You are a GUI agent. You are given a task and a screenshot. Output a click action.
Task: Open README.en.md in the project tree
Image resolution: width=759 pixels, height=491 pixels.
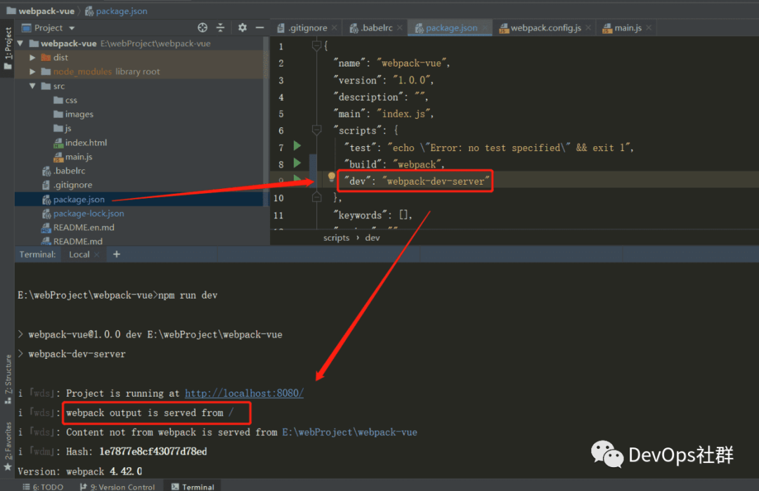point(78,228)
